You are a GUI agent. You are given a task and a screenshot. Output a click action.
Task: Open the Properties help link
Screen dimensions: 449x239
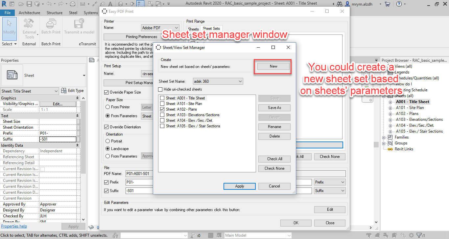14,226
